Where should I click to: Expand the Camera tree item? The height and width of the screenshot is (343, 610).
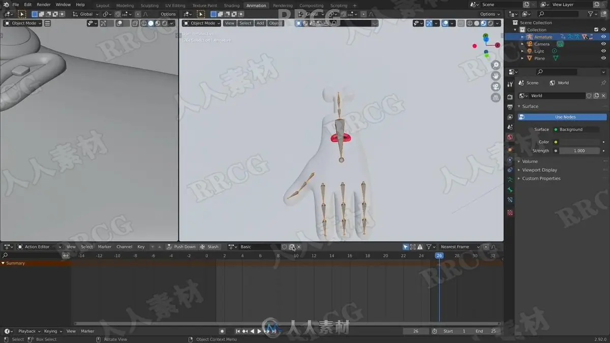point(522,44)
